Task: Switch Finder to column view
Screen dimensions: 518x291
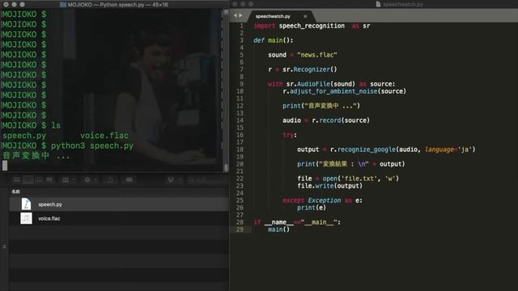Action: point(39,179)
